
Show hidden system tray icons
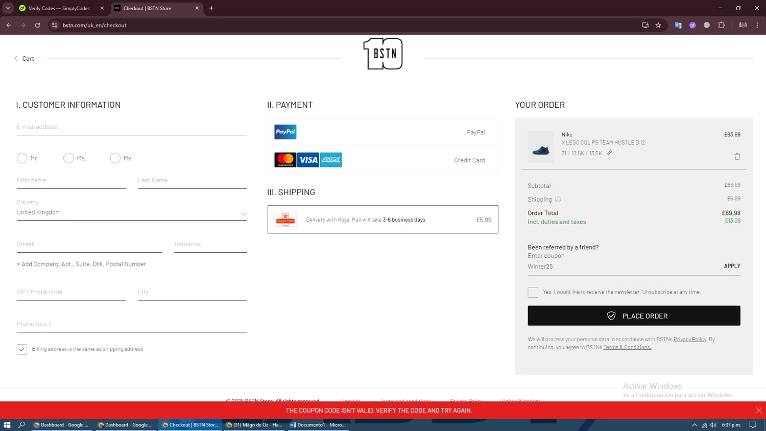pos(695,425)
